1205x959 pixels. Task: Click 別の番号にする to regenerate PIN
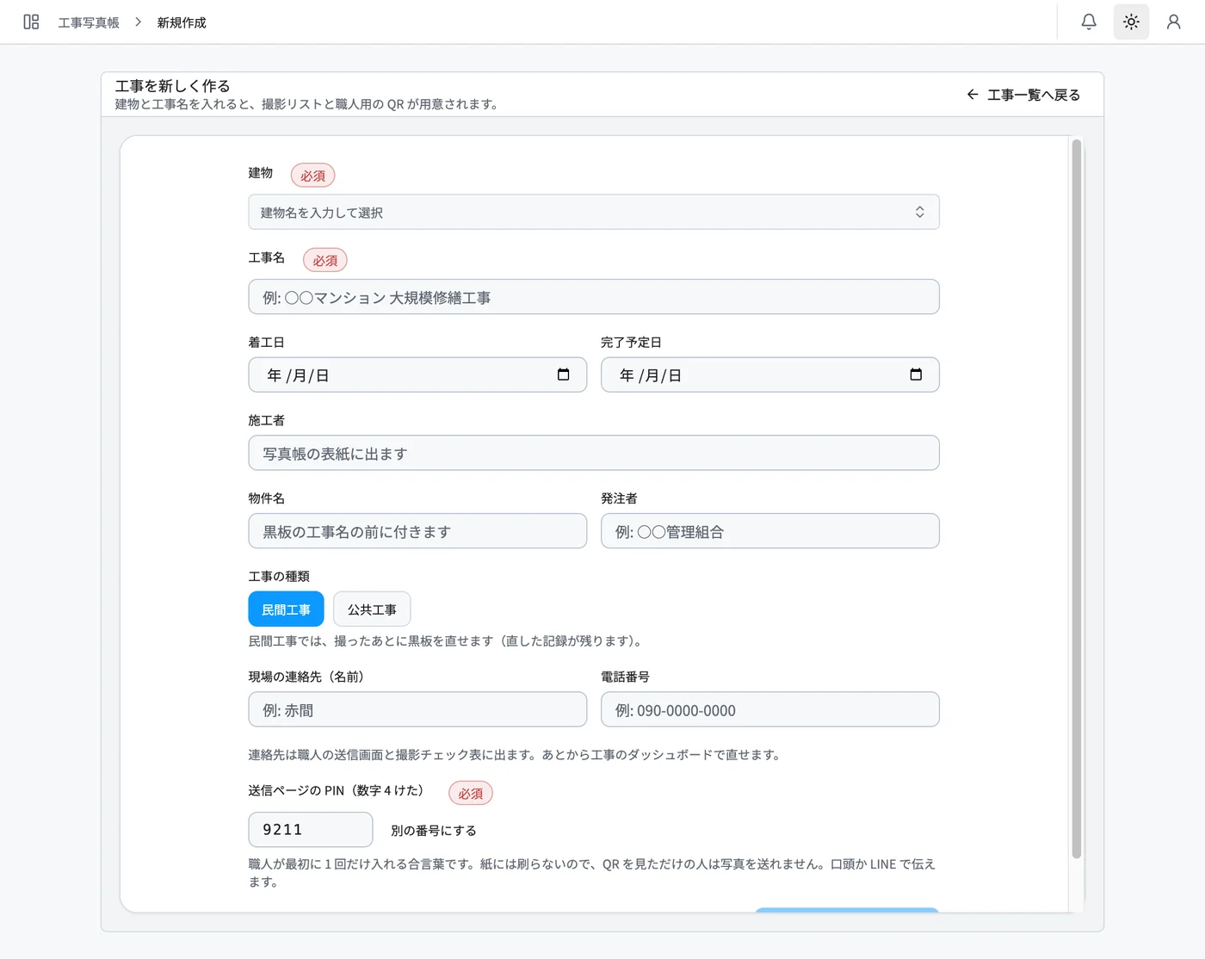(x=434, y=831)
